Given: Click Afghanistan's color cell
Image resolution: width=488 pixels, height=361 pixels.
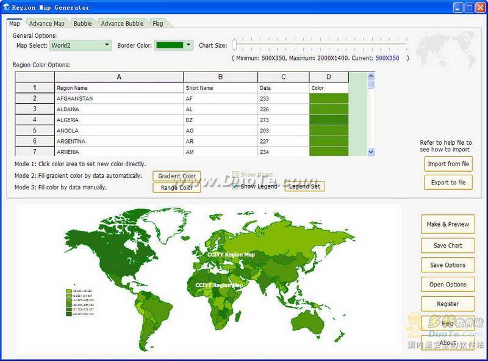Looking at the screenshot, I should click(x=329, y=98).
